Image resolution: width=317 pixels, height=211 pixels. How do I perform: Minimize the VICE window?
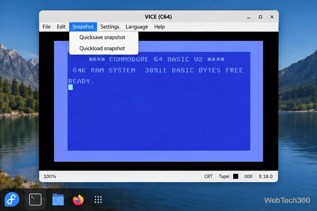click(x=249, y=17)
